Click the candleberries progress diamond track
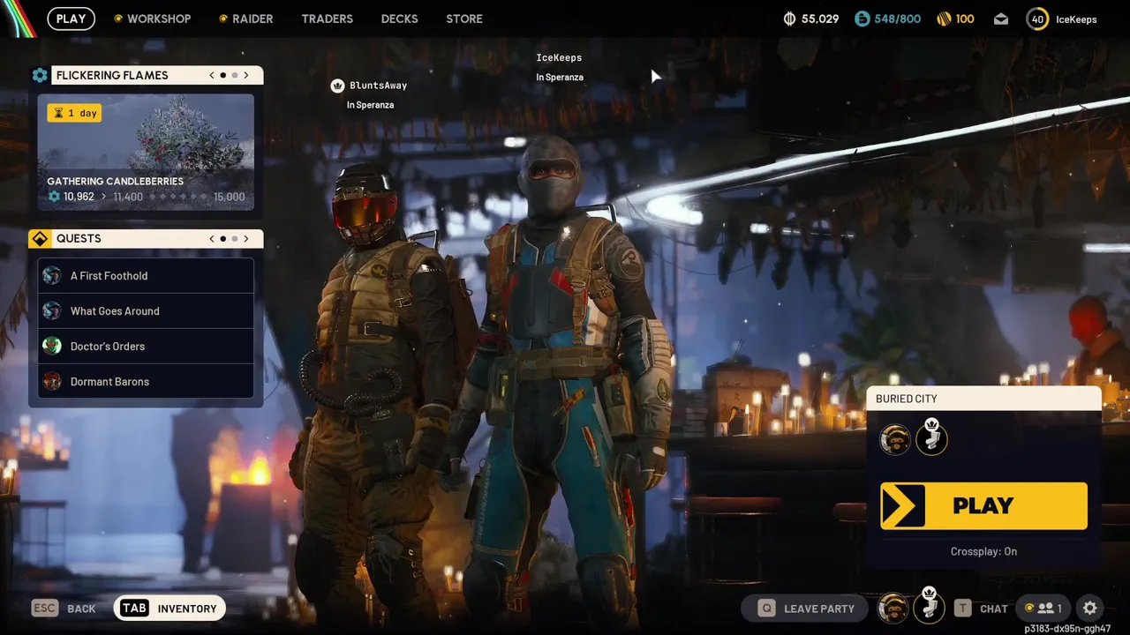This screenshot has height=635, width=1130. (179, 197)
